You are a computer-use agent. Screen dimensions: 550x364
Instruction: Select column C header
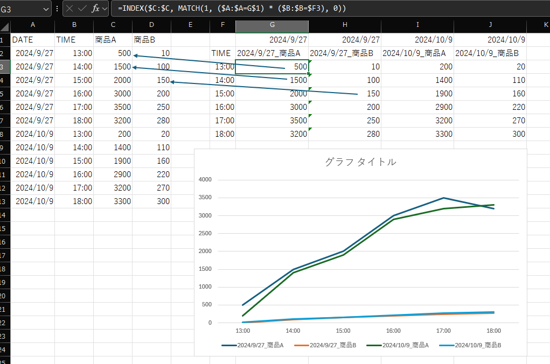click(113, 25)
